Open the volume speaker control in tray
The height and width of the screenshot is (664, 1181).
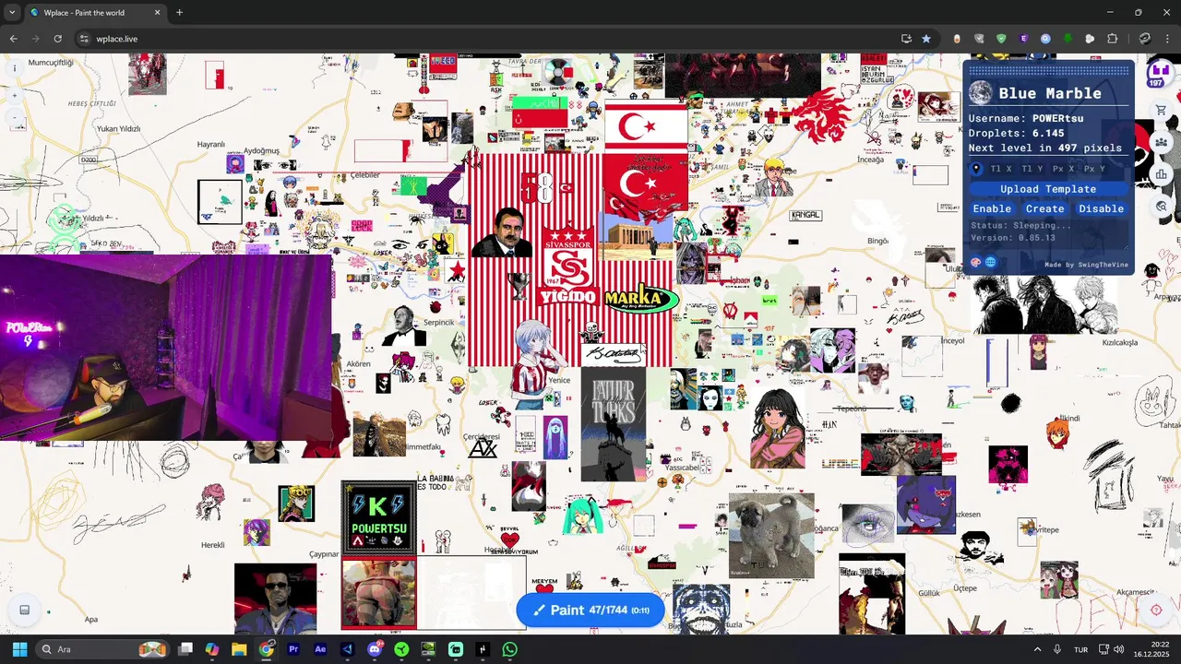coord(1118,649)
